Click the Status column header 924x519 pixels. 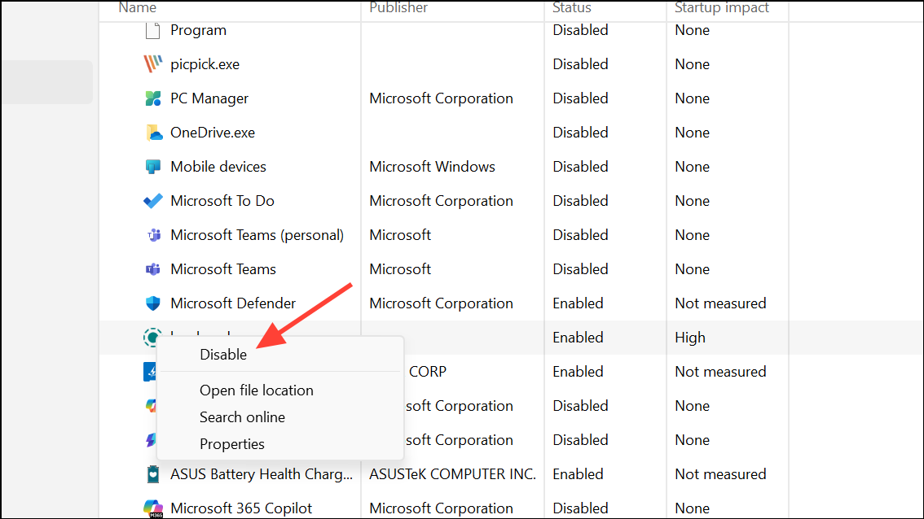(571, 8)
